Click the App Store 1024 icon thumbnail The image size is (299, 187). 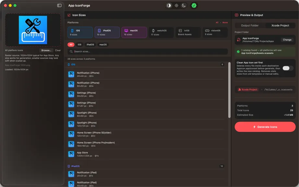[71, 154]
